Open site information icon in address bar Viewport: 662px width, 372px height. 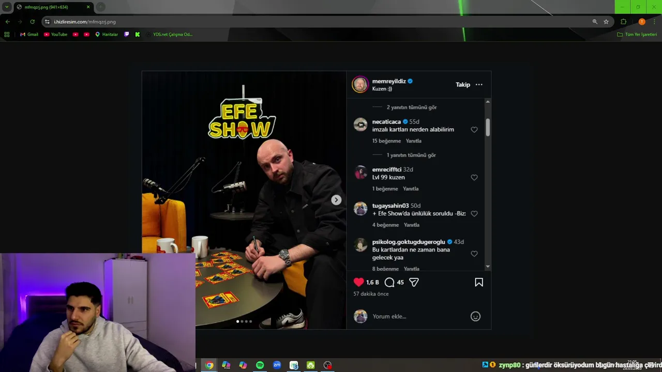tap(47, 22)
